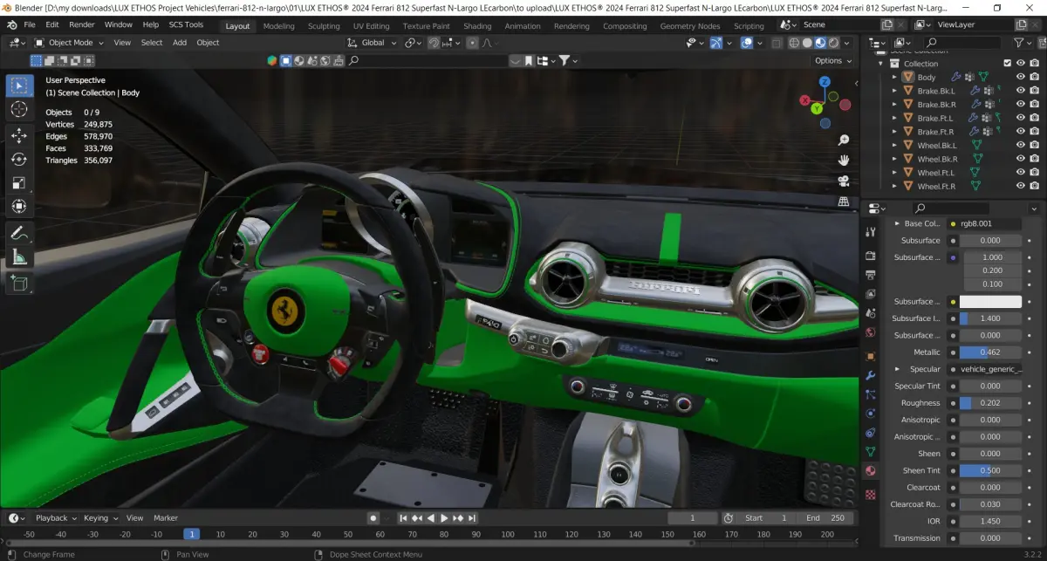Open the timeline Keying dropdown
Viewport: 1047px width, 561px height.
coord(100,518)
